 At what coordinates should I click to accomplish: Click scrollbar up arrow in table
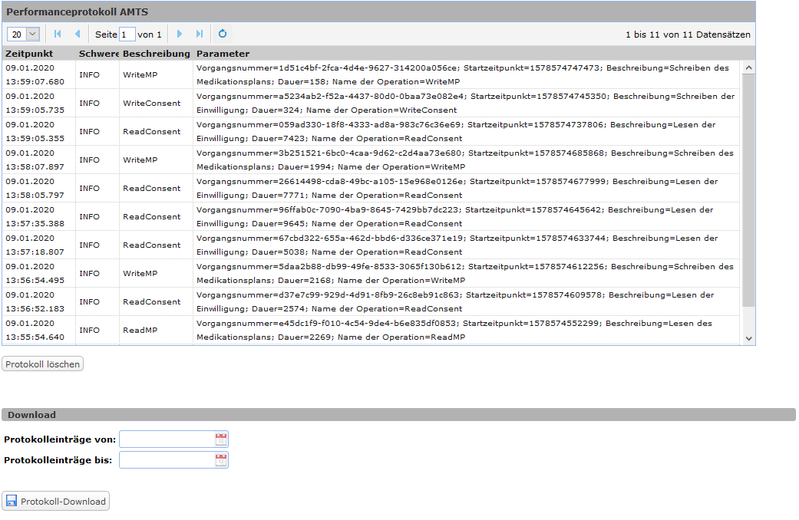pos(748,67)
